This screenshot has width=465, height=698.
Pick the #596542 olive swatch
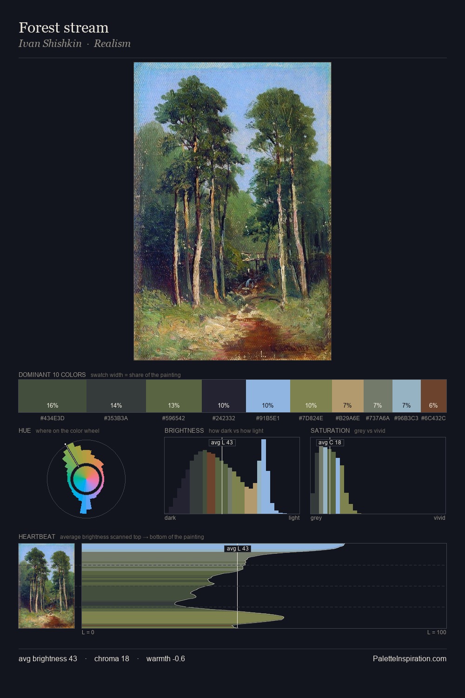174,396
